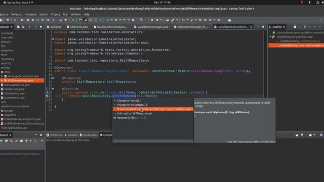Collapse the isValid method fold on line 17
The width and height of the screenshot is (324, 182).
(x=53, y=89)
